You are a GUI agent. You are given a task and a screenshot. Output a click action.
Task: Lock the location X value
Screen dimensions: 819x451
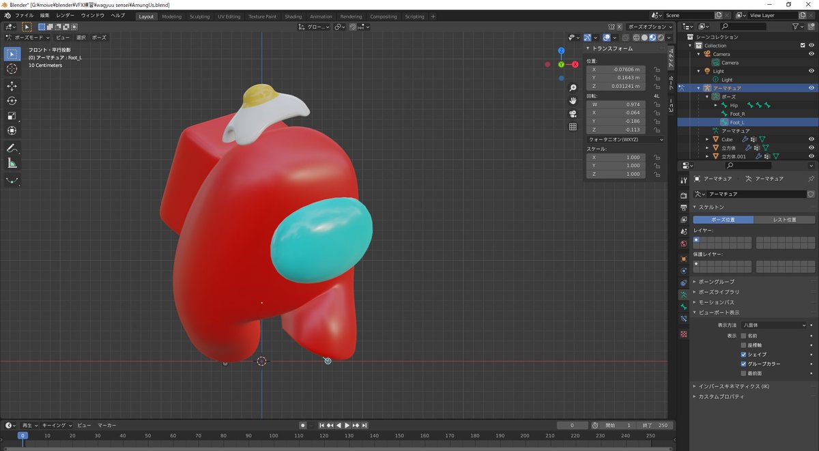(x=657, y=70)
